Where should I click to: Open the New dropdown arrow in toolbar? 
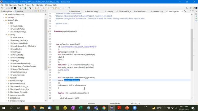click(4, 8)
